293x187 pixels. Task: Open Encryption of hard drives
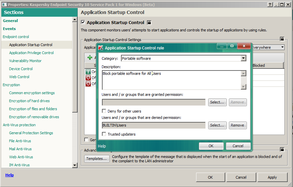point(29,101)
